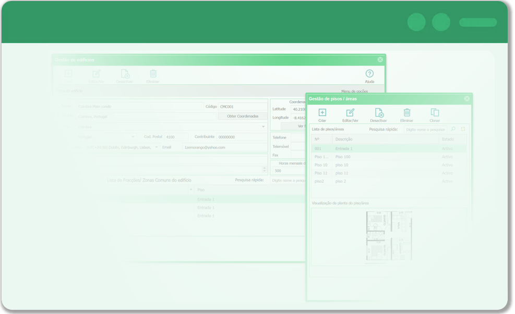Click the Email input field
515x314 pixels.
224,147
